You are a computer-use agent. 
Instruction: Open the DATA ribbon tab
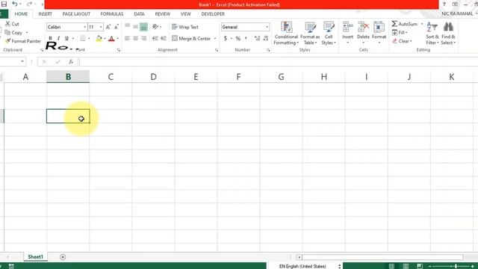coord(139,14)
